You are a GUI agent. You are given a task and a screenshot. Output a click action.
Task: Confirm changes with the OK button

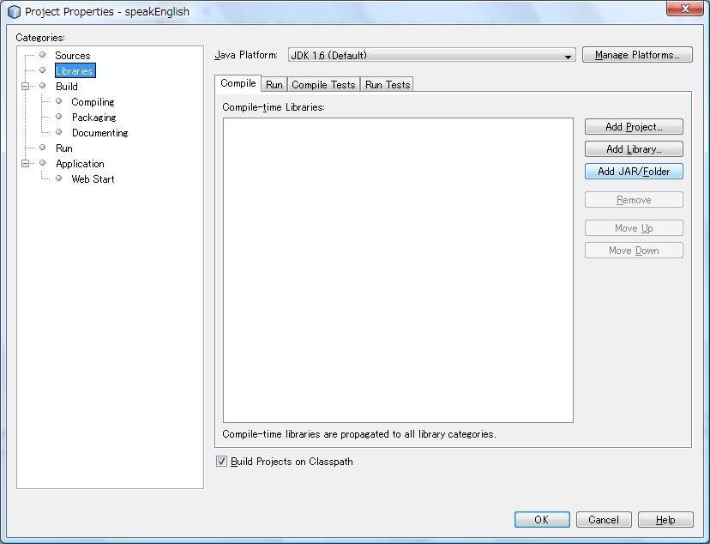[x=541, y=519]
